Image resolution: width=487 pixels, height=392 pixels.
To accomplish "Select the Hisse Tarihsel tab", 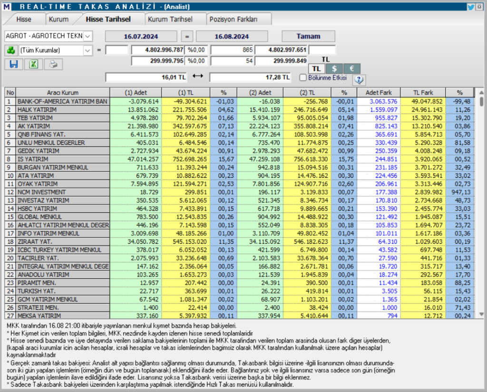I will point(108,19).
